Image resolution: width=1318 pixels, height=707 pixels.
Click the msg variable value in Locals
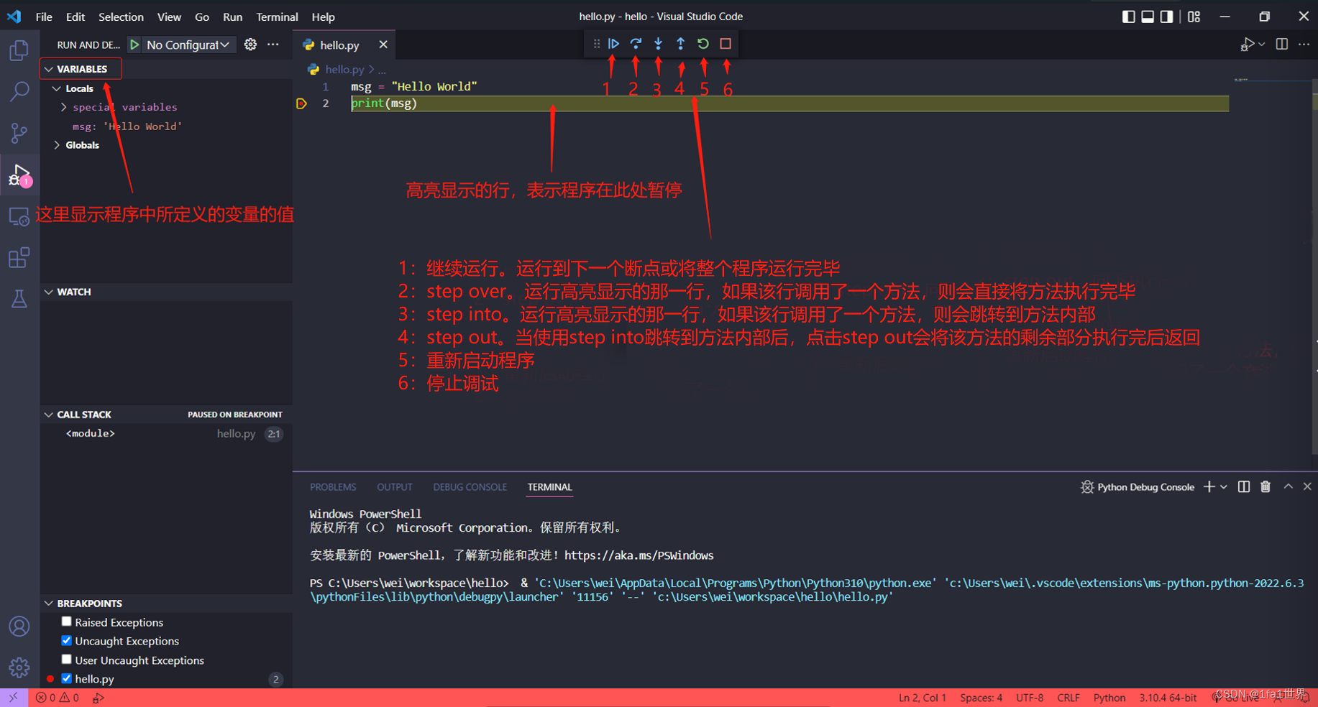coord(142,126)
